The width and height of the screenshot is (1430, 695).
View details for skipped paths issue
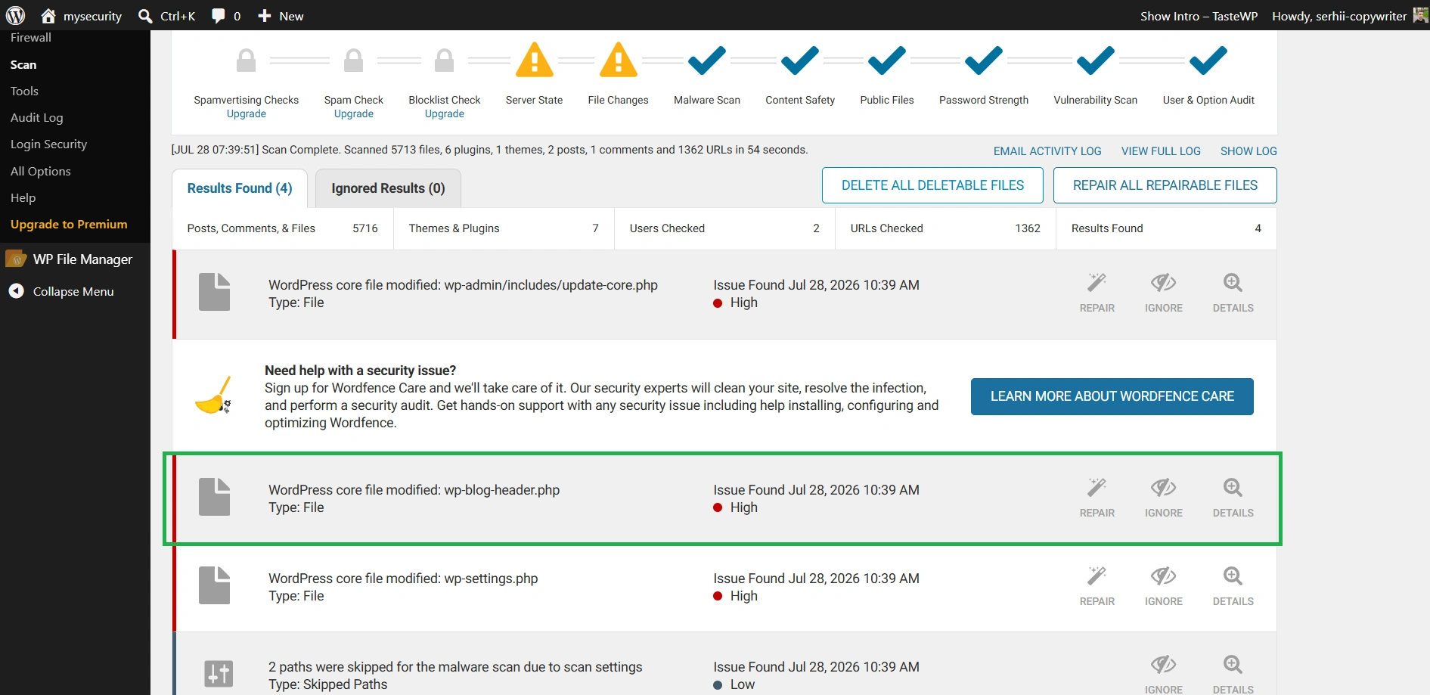[1233, 675]
